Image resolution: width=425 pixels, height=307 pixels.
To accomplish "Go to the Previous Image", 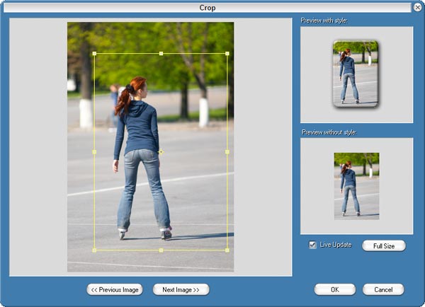I will point(115,290).
